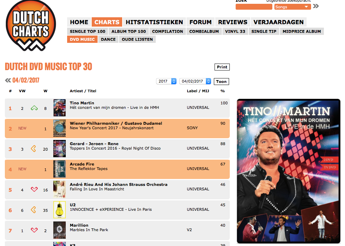Click the Dutch Charts logo
Viewport: 345px width, 246px height.
[x=31, y=25]
